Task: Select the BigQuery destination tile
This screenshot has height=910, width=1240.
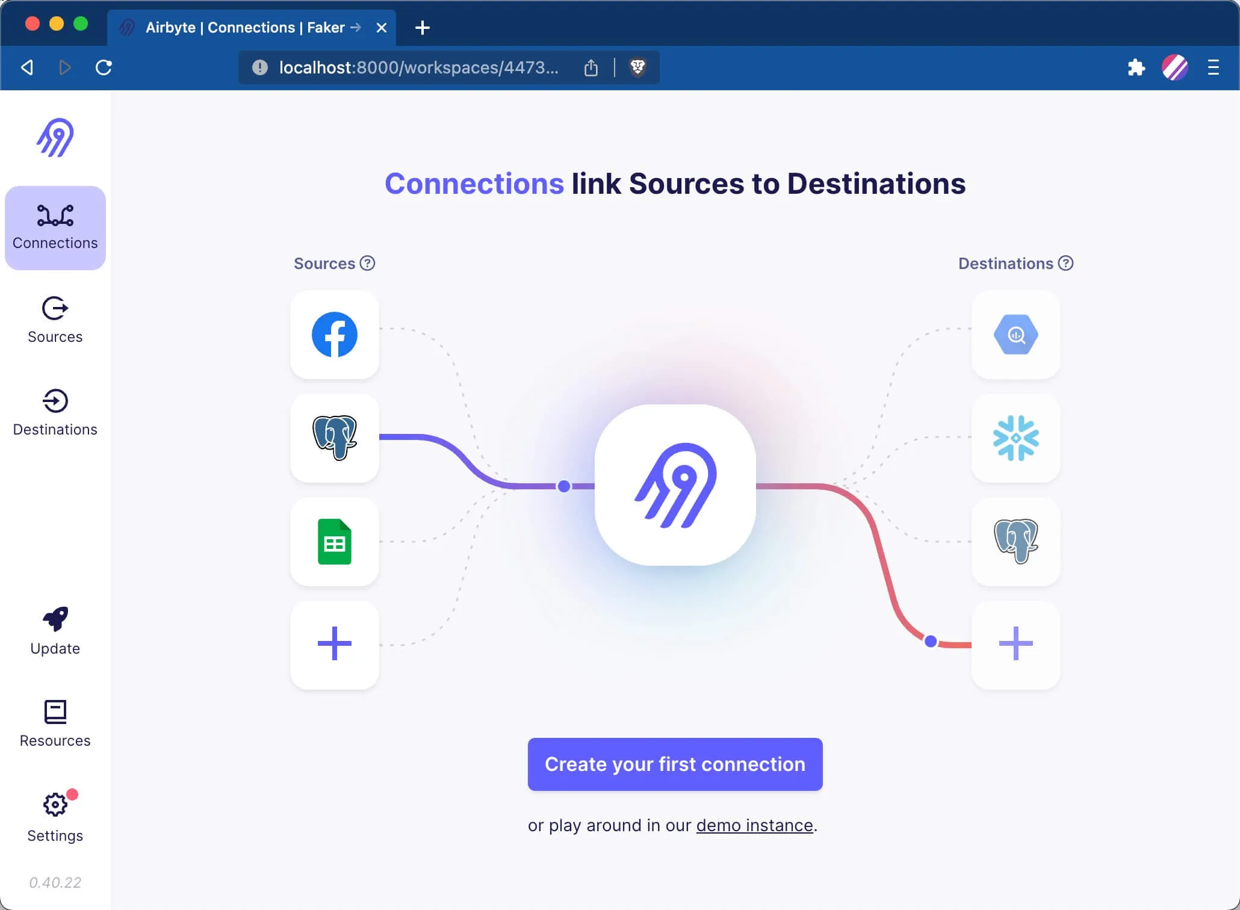Action: click(1016, 335)
